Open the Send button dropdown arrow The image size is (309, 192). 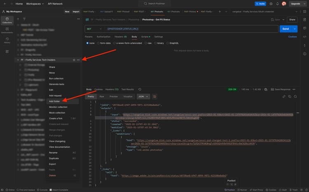pos(295,29)
